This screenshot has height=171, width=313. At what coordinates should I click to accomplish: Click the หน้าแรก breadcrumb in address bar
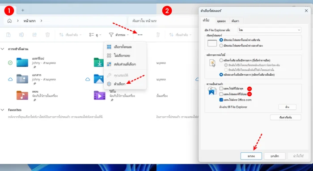click(x=30, y=20)
